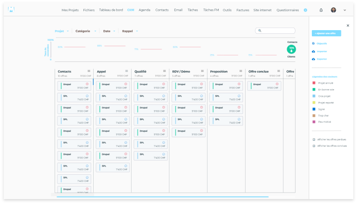Open the Tâches FM menu item
This screenshot has width=357, height=204.
[211, 10]
